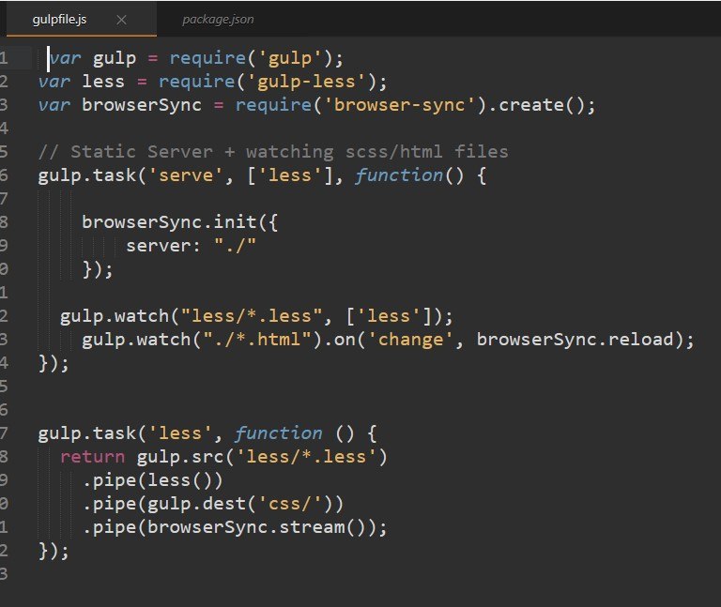Image resolution: width=721 pixels, height=607 pixels.
Task: Click the return keyword
Action: click(x=92, y=457)
